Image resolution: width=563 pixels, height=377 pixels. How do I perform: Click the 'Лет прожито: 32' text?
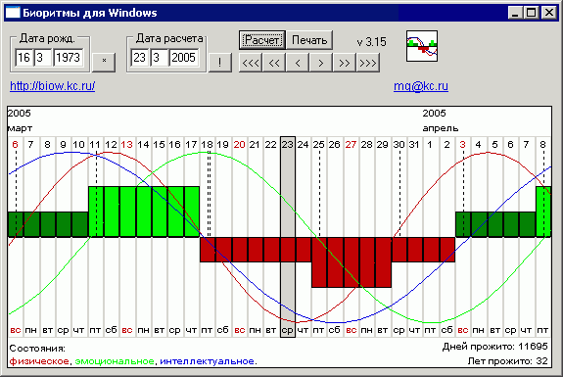(508, 360)
